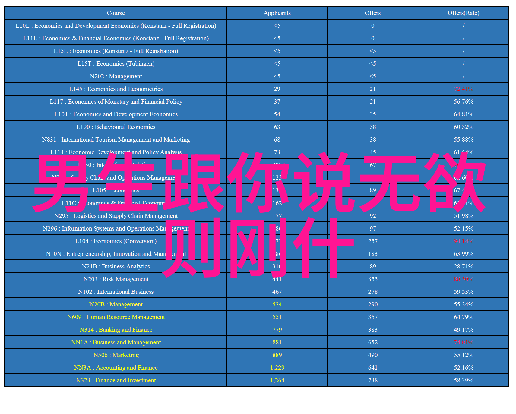Click the 881 applicants cell

[277, 342]
